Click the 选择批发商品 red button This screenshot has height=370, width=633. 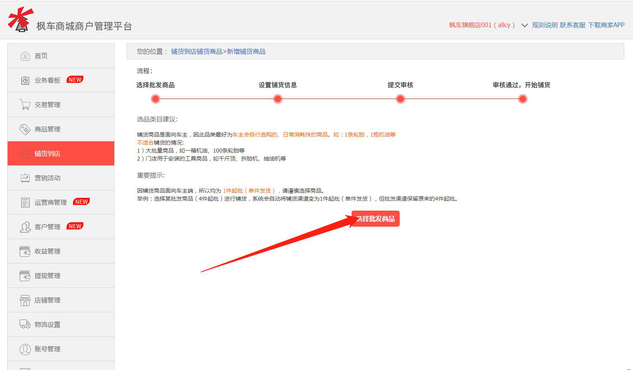tap(375, 219)
